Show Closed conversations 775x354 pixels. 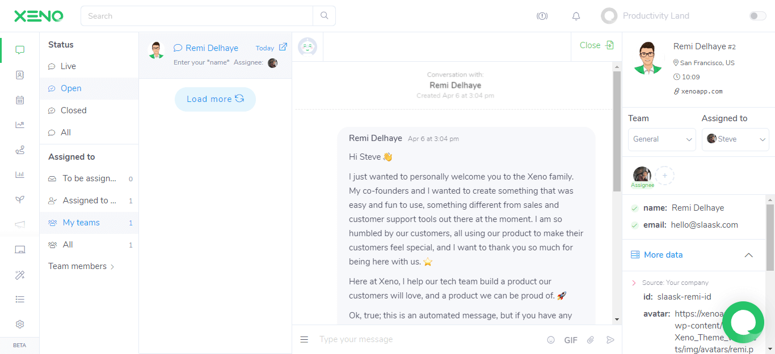89,110
